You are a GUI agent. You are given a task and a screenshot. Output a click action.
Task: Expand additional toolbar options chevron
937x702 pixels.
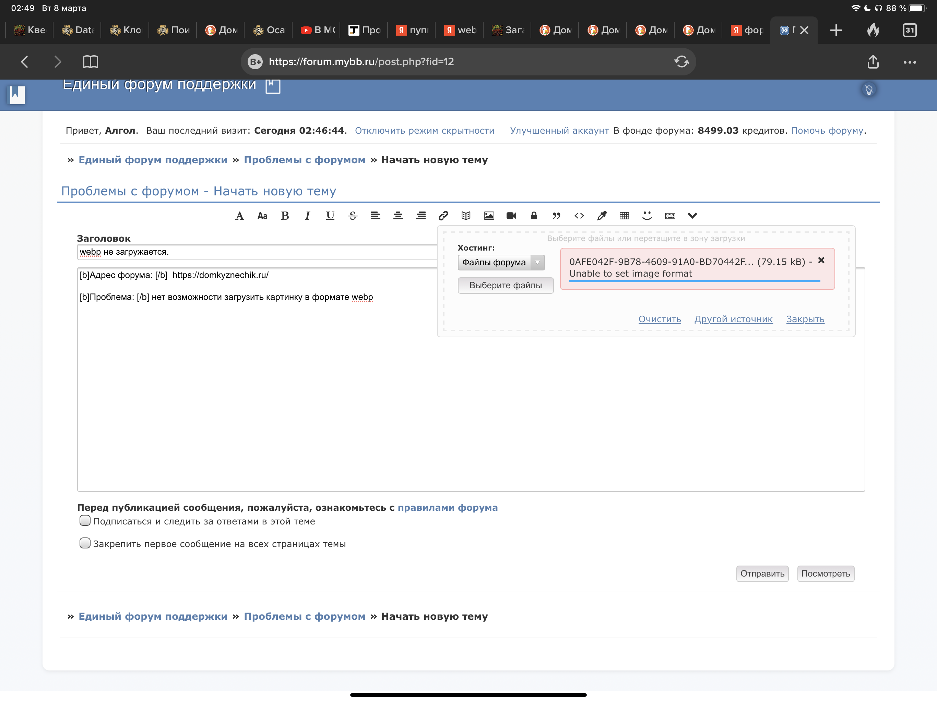pos(692,216)
